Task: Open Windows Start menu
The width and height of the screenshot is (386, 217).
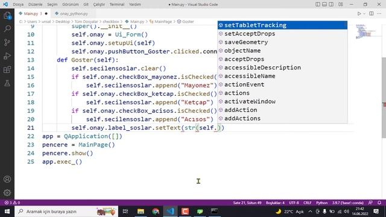Action: [7, 212]
